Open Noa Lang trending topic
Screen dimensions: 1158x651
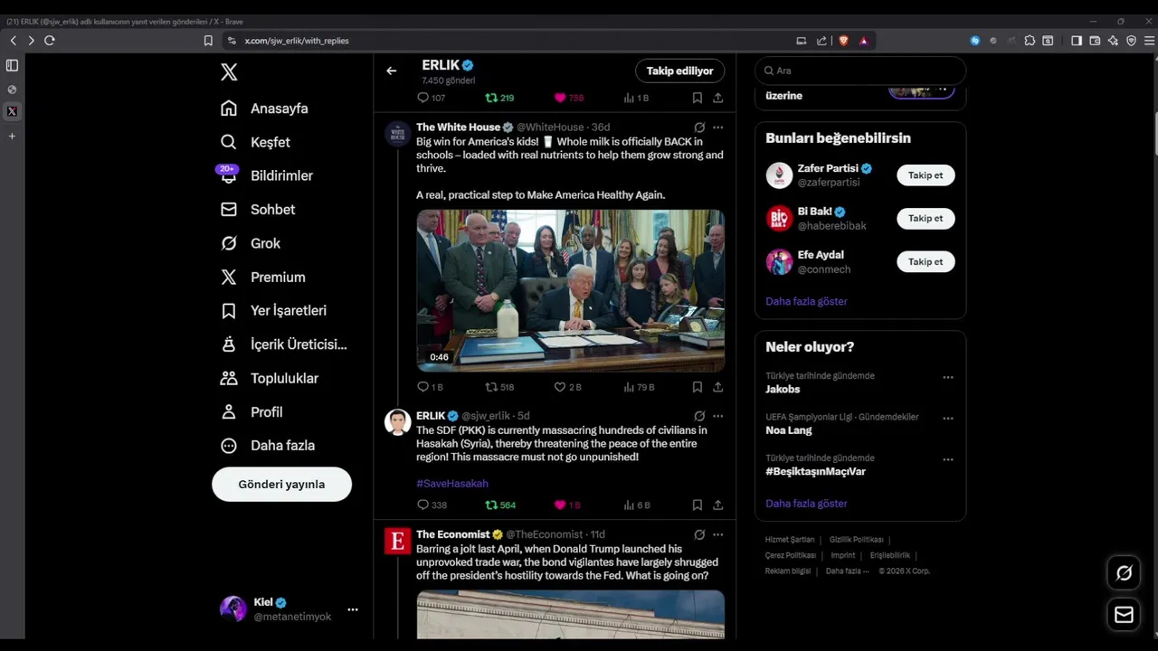coord(788,430)
